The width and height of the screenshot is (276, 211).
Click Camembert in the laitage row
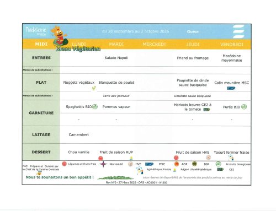(x=79, y=135)
